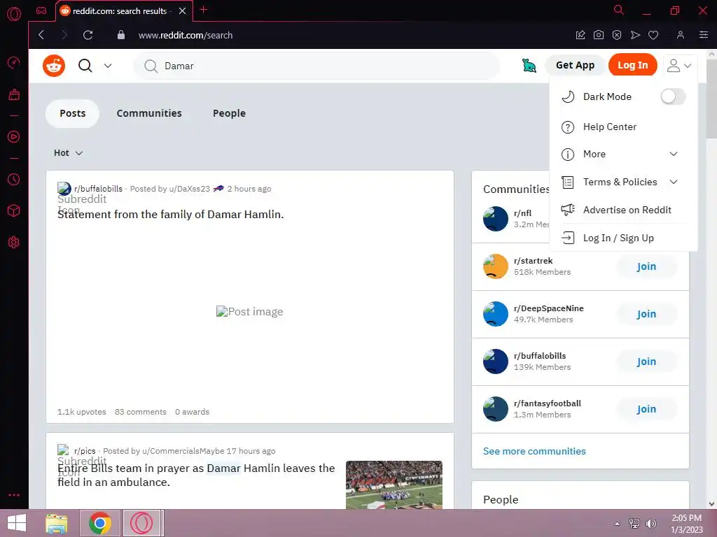Image resolution: width=717 pixels, height=537 pixels.
Task: Open GX Corner gamepad icon
Action: click(41, 10)
